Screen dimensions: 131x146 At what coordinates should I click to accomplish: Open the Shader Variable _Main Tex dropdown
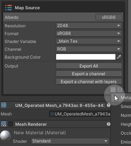(89, 41)
